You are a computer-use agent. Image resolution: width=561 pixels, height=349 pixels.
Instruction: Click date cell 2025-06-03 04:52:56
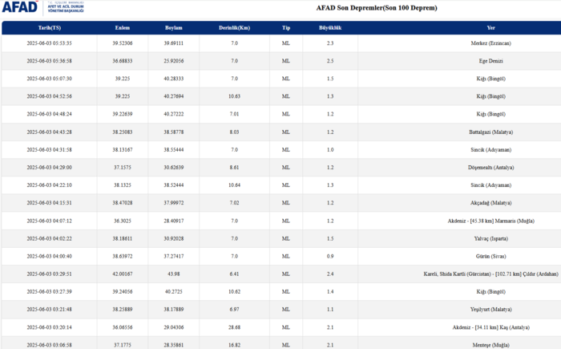point(50,96)
